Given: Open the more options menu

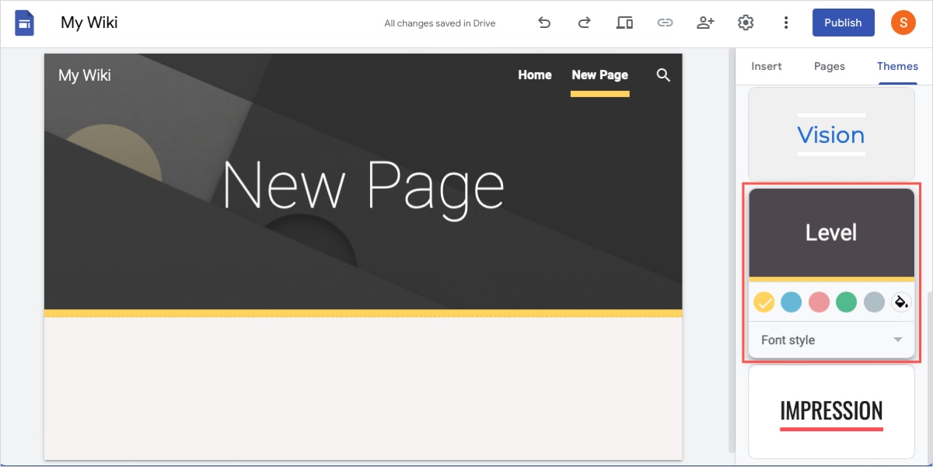Looking at the screenshot, I should (x=786, y=23).
